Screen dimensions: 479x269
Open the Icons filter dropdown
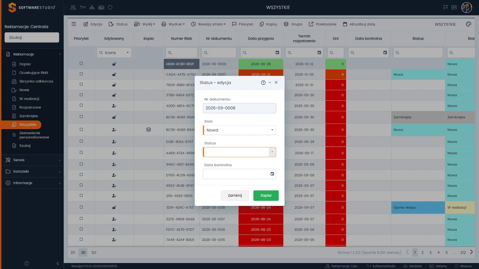click(114, 53)
